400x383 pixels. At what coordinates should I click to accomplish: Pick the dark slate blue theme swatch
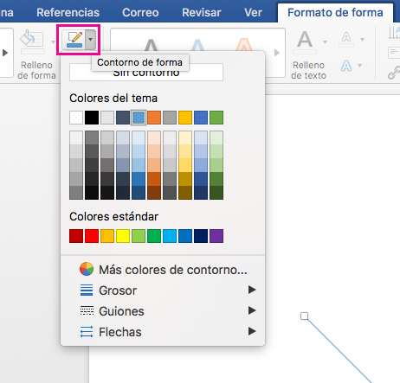coord(123,118)
